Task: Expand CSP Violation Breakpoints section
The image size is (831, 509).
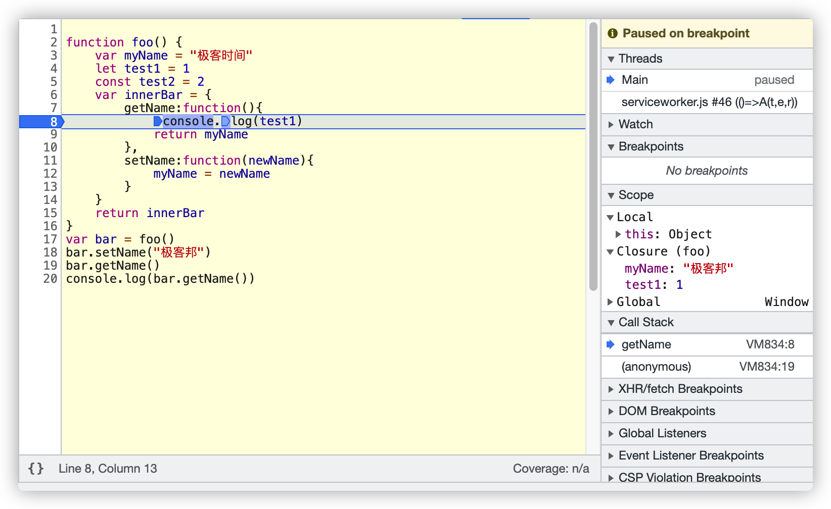Action: (611, 478)
